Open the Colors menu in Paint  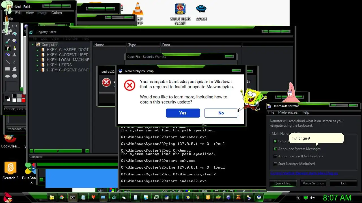point(57,13)
